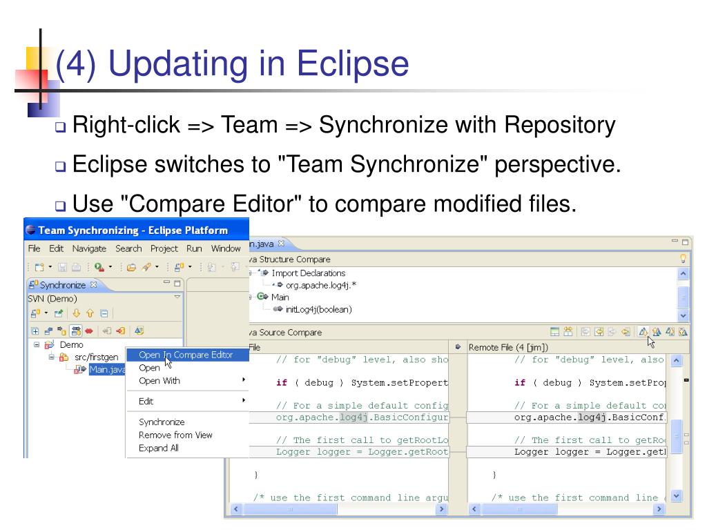
Task: Click the Pin Current Synchronization icon
Action: pyautogui.click(x=59, y=313)
